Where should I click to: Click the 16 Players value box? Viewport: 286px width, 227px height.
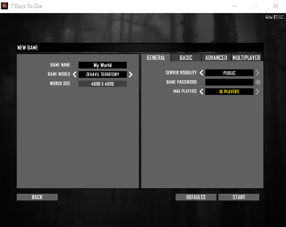click(x=229, y=91)
